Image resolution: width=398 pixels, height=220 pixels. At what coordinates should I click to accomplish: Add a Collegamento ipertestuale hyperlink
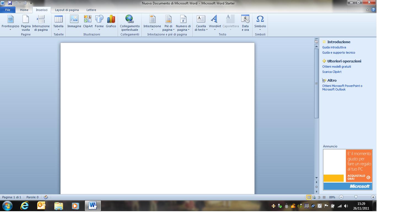pos(130,23)
